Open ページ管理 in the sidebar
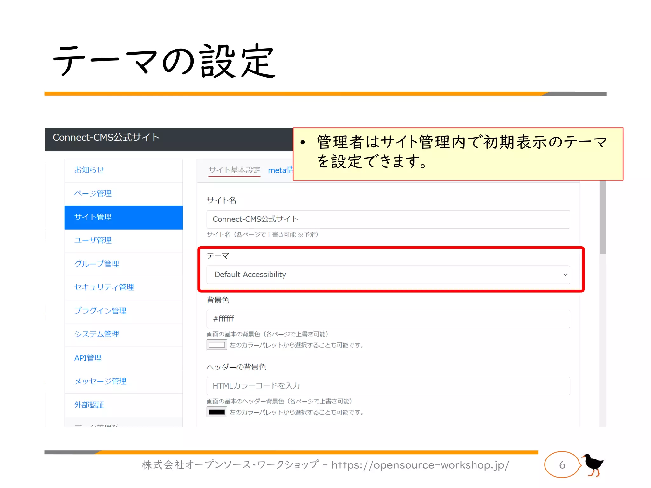The image size is (651, 488). (x=123, y=194)
